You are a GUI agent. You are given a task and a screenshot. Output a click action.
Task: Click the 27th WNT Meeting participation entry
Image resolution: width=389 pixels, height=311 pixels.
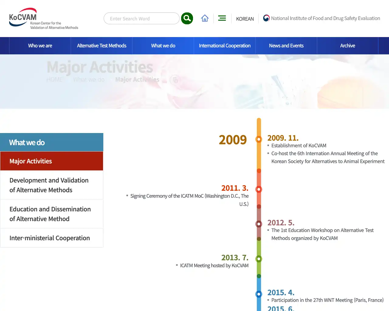coord(327,300)
